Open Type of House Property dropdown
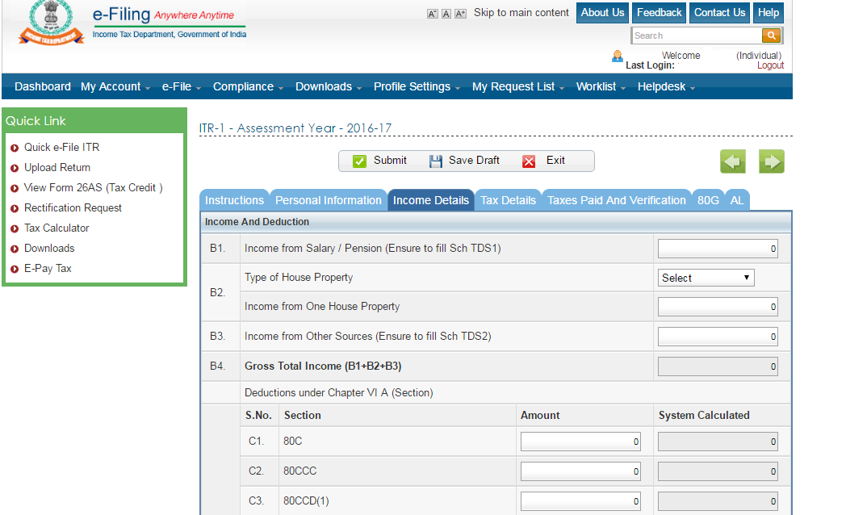The image size is (846, 515). pos(706,278)
